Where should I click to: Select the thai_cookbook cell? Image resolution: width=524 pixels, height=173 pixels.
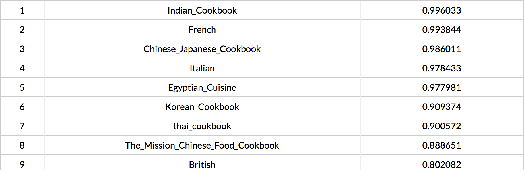(202, 126)
